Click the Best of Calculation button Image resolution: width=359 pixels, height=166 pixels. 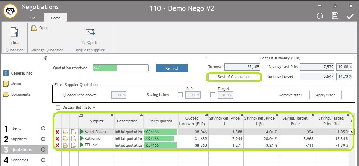(234, 77)
